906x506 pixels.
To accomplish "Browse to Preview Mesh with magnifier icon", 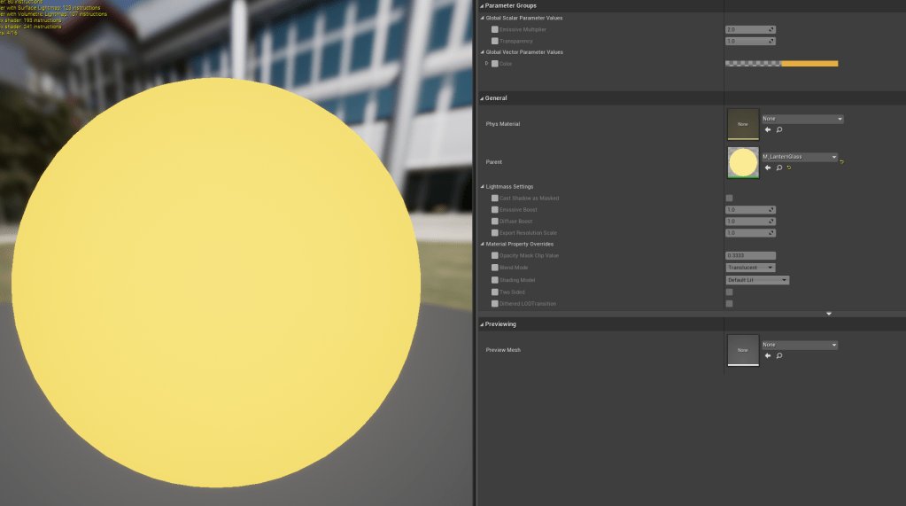I will pyautogui.click(x=779, y=355).
